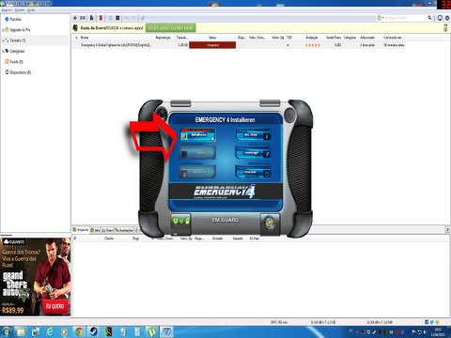The height and width of the screenshot is (338, 451).
Task: Click the Stop Torrent square icon
Action: pyautogui.click(x=117, y=18)
